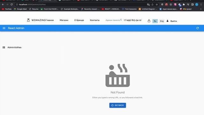Click the WOMAZING brand text
Screen dimensions: 204x115
[39, 20]
